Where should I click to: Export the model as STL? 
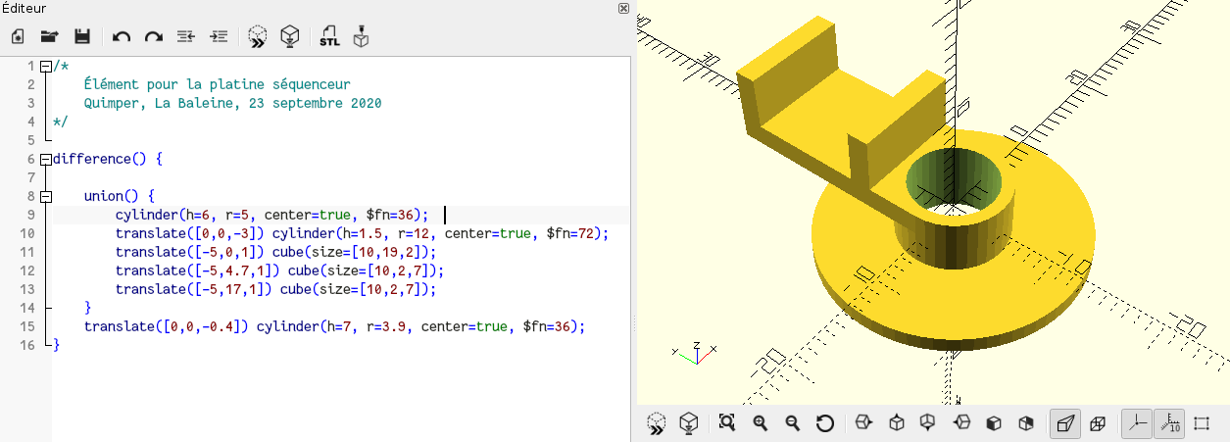(x=329, y=37)
